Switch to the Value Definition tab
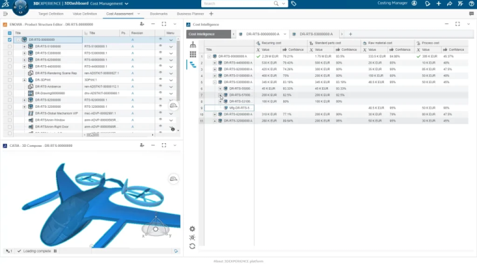This screenshot has height=264, width=477. [86, 13]
